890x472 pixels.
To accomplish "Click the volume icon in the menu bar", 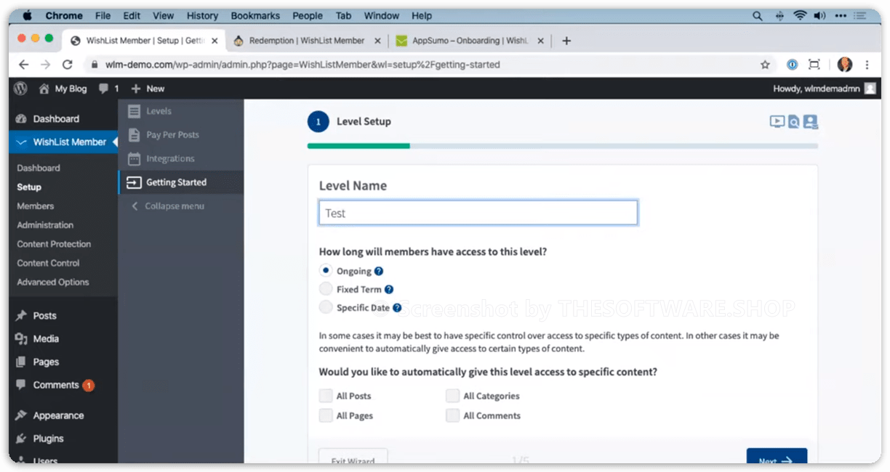I will pos(820,16).
